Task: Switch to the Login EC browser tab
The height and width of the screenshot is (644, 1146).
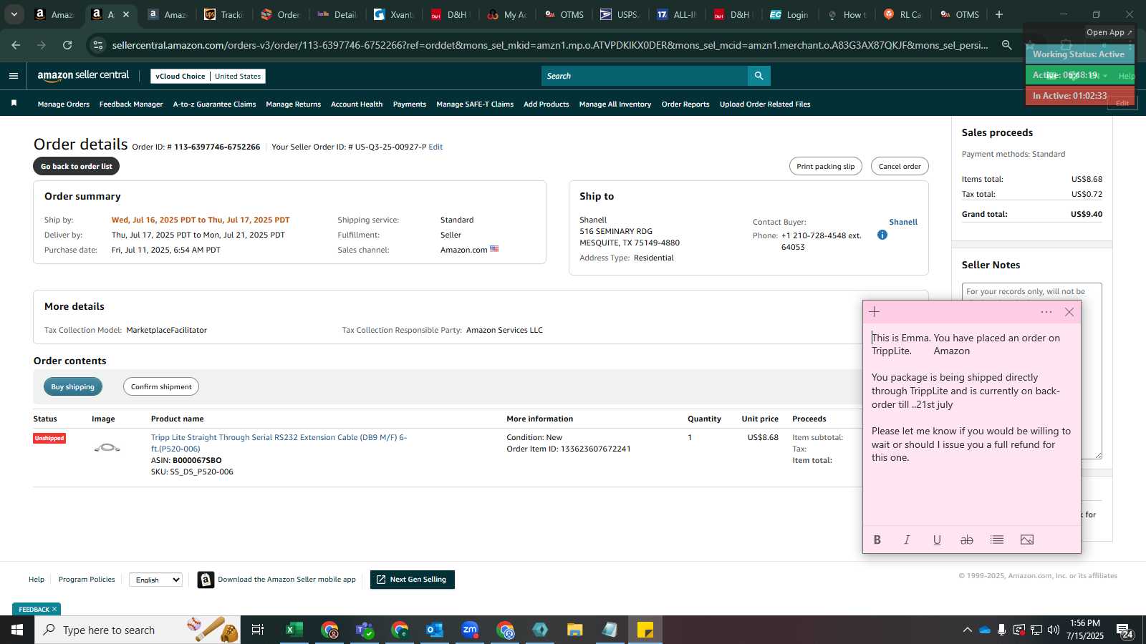Action: [x=790, y=14]
